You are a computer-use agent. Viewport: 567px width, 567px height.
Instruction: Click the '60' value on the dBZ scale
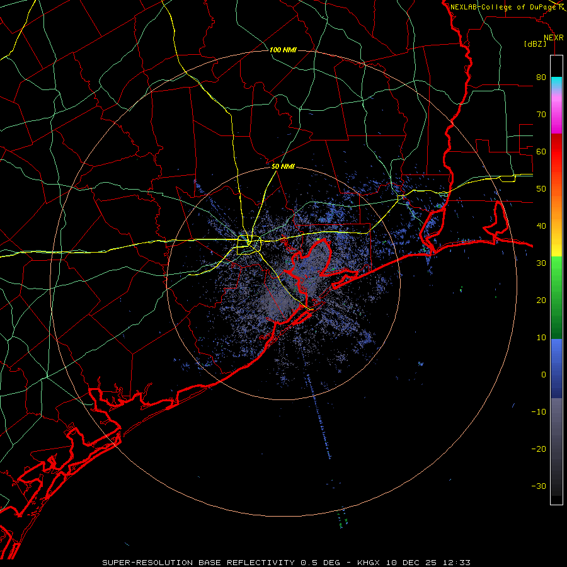click(x=541, y=151)
